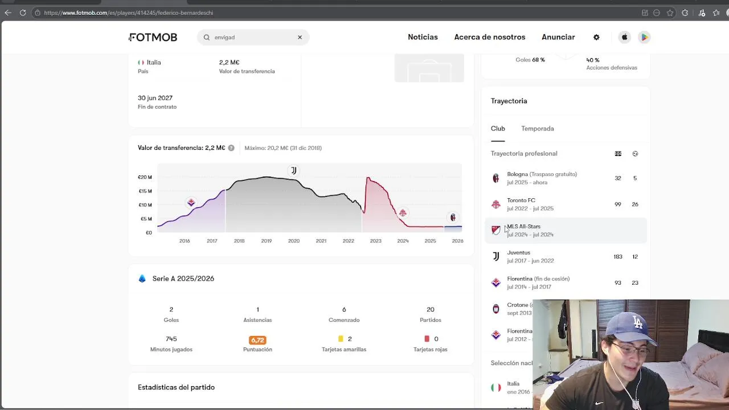Click the 6,72 rating badge
729x410 pixels.
pyautogui.click(x=257, y=340)
